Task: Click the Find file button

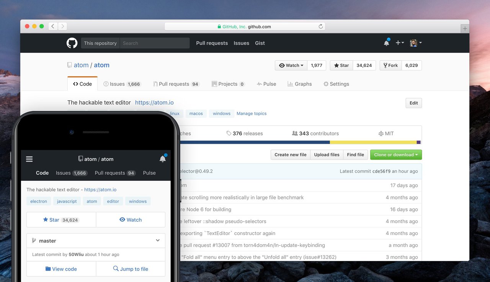Action: [356, 155]
